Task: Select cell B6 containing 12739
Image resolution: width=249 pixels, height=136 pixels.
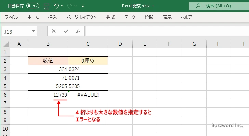Action: click(48, 95)
